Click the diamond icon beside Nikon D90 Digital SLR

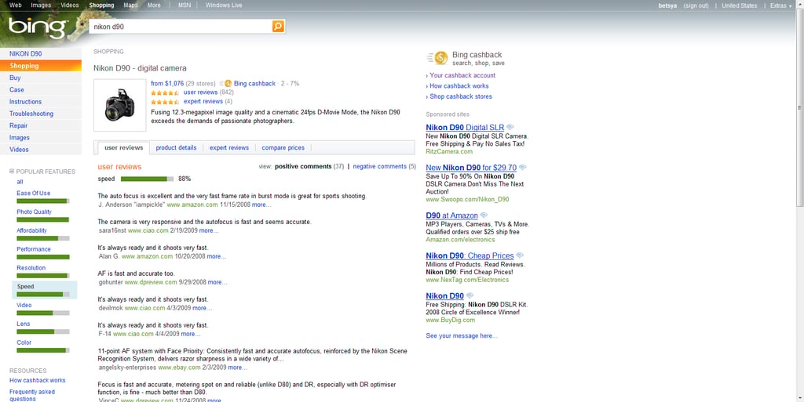(x=510, y=127)
